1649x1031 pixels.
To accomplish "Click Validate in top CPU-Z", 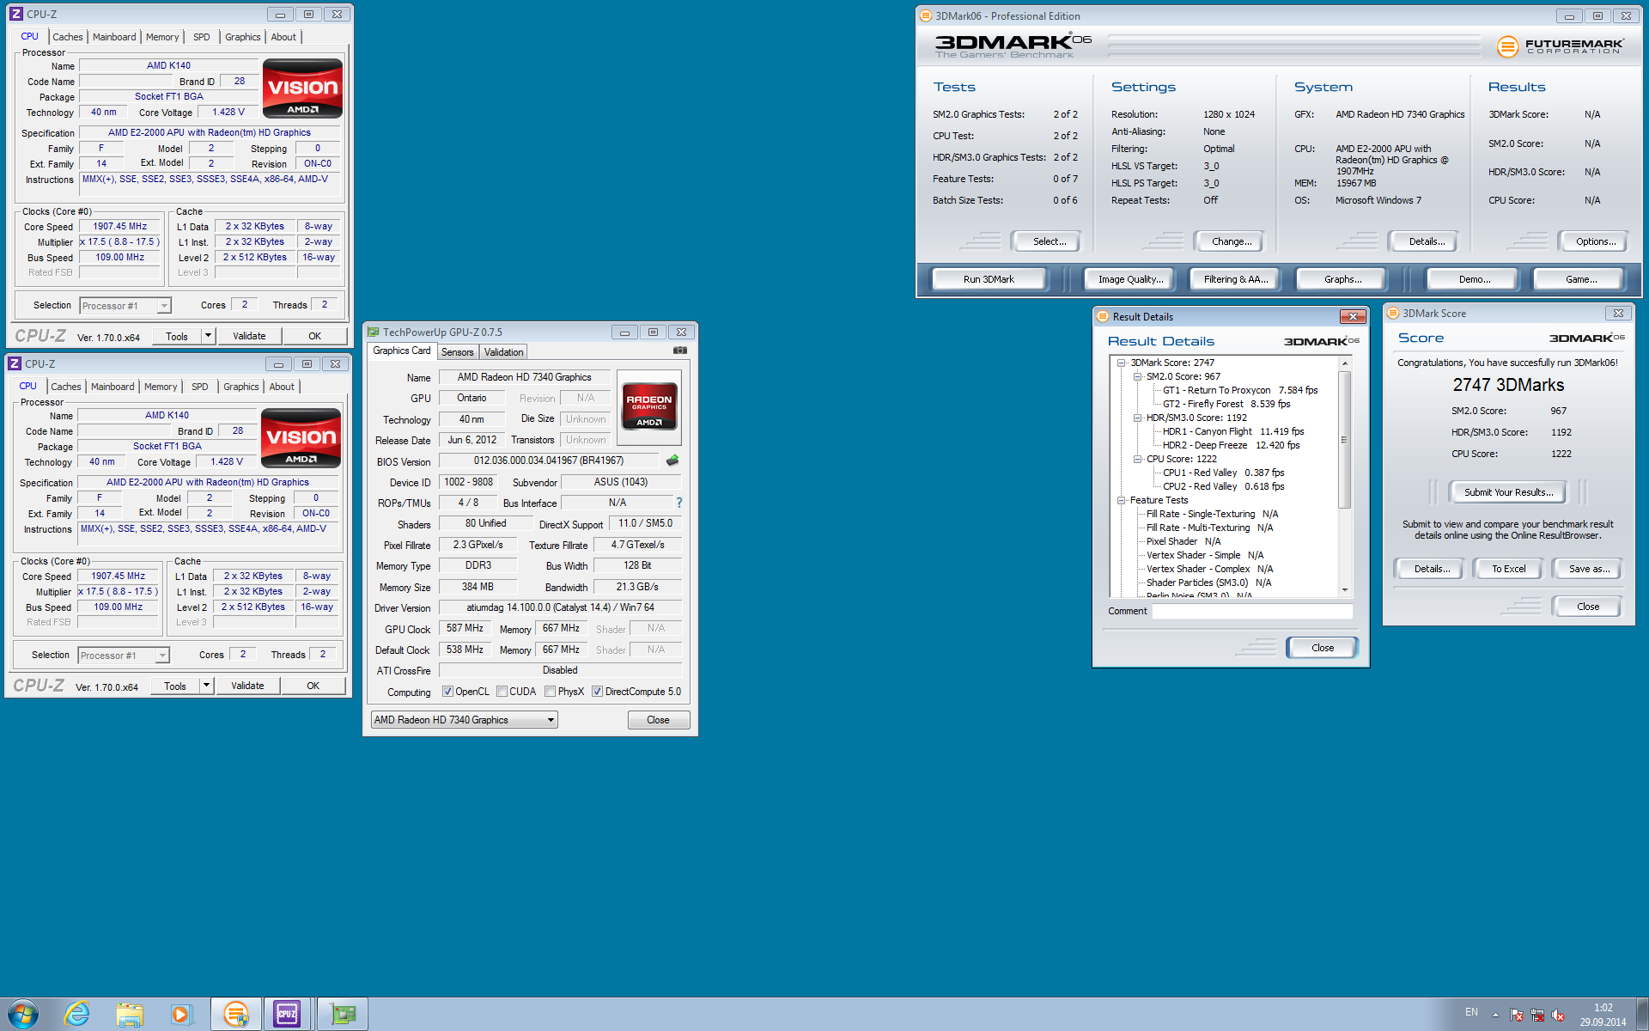I will (249, 336).
